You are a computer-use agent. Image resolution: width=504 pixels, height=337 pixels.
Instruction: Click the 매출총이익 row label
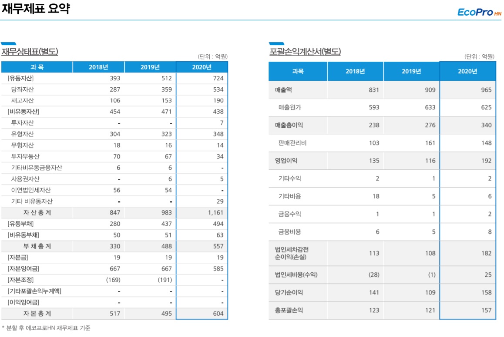(289, 125)
